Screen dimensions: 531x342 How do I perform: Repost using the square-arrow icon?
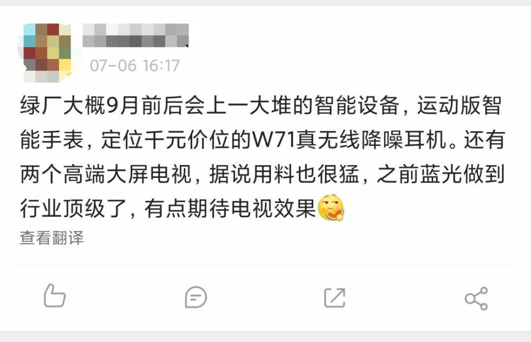335,297
